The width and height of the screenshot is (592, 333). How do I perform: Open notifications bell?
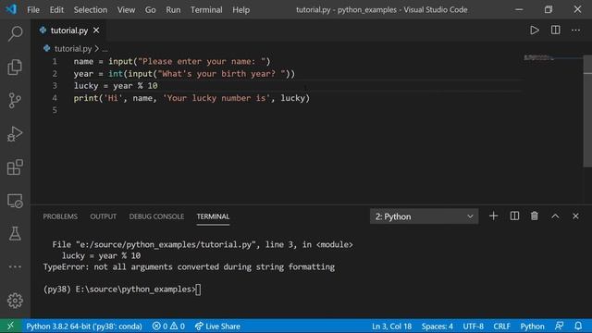click(x=578, y=326)
